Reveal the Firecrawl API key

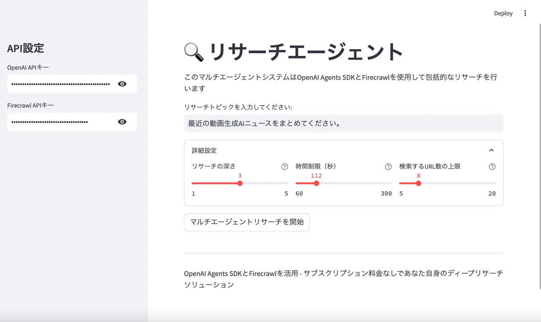click(x=122, y=122)
